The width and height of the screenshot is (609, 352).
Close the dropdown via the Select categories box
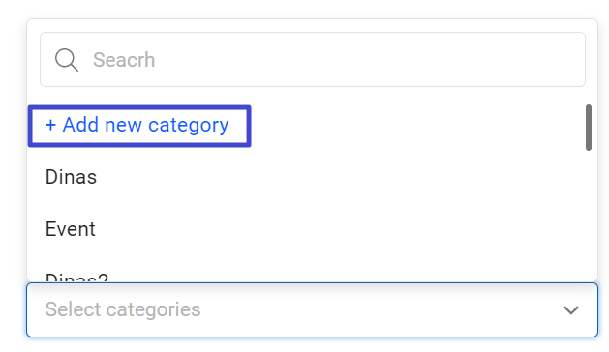coord(312,309)
